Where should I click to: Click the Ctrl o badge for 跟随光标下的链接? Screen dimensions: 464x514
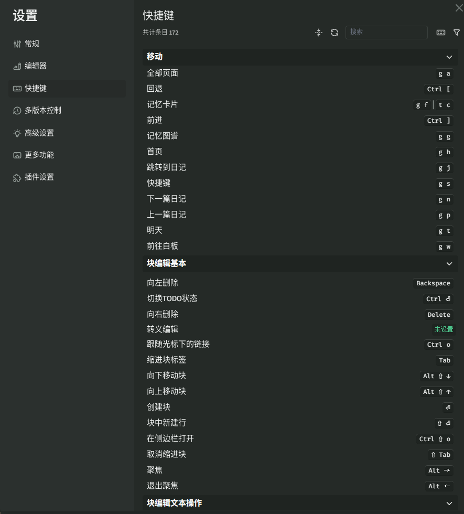pyautogui.click(x=438, y=345)
